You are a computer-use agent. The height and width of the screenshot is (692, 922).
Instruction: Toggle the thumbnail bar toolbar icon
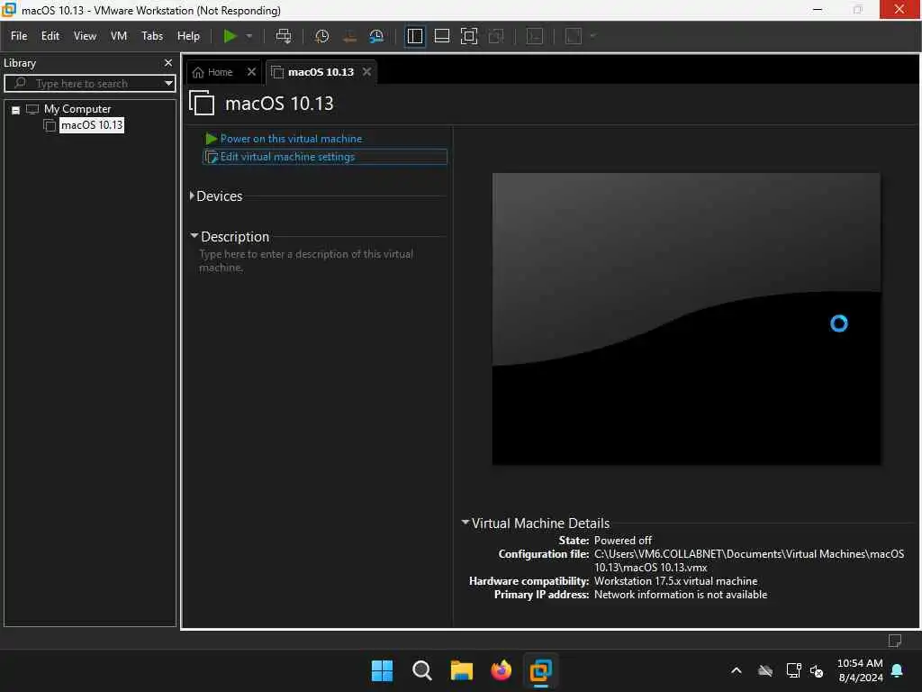coord(441,36)
